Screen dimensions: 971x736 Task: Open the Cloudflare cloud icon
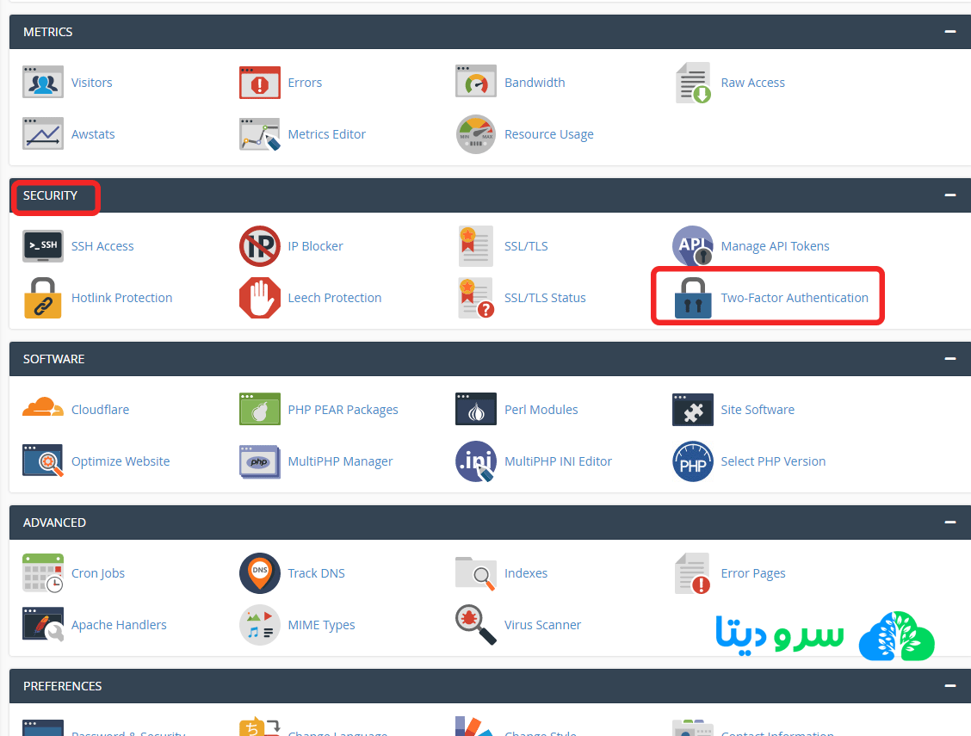pos(43,409)
